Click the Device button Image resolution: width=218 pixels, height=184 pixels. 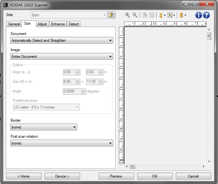62,176
